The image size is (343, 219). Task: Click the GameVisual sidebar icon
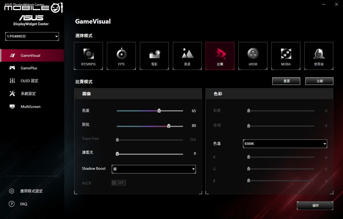[x=12, y=55]
